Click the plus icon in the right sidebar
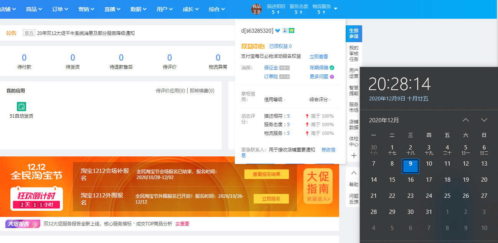The width and height of the screenshot is (498, 243). (354, 156)
